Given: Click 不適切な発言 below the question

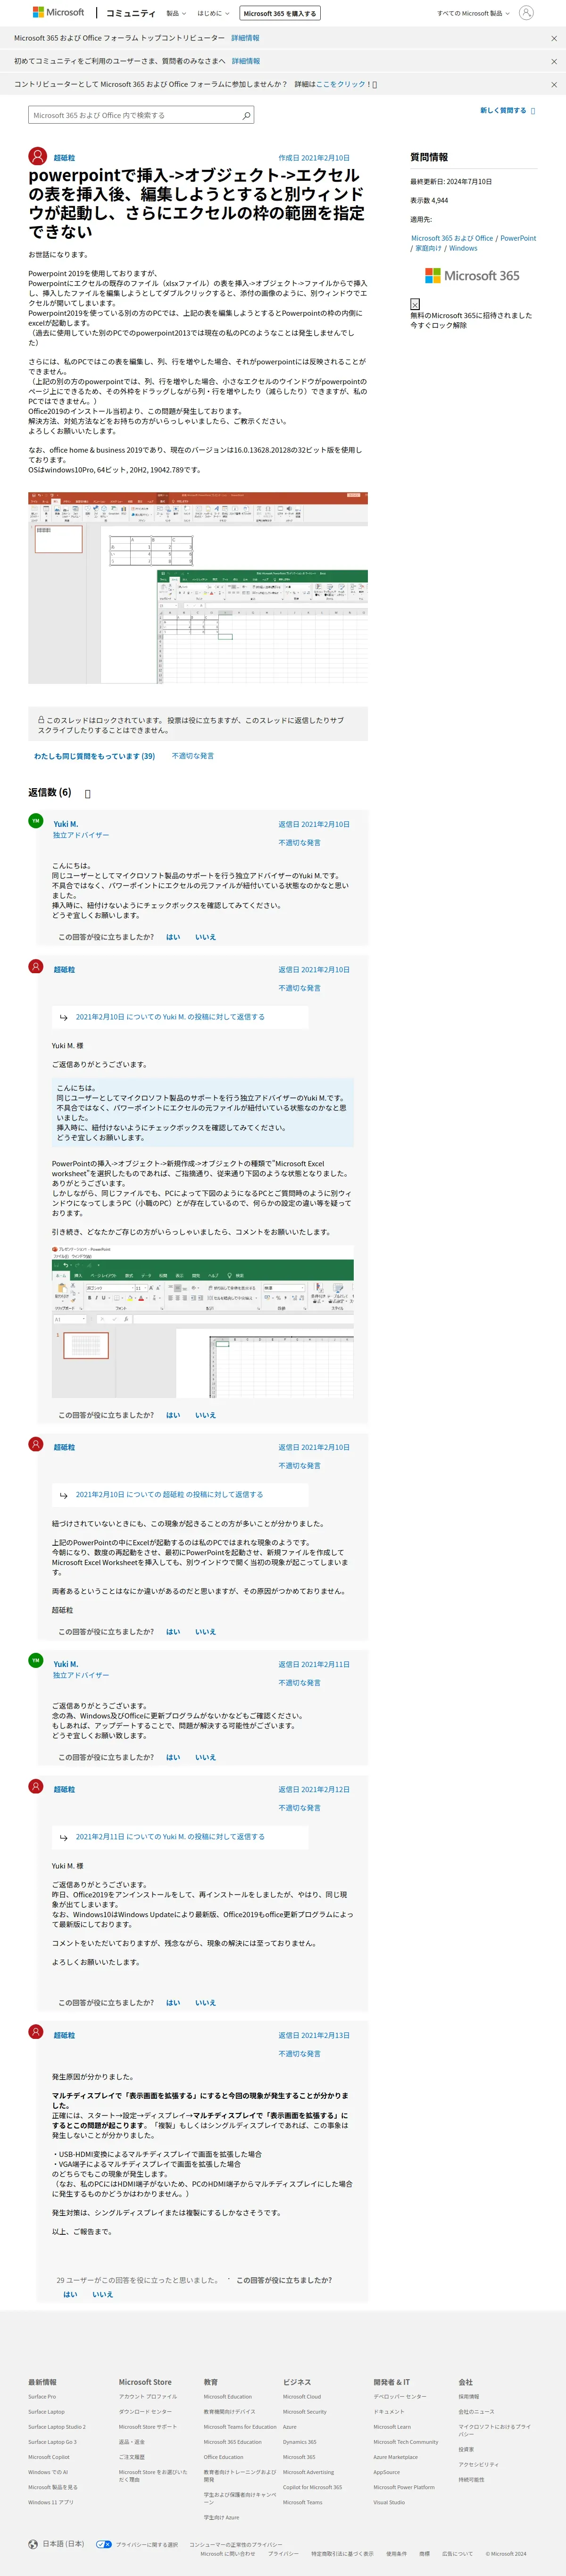Looking at the screenshot, I should (193, 756).
